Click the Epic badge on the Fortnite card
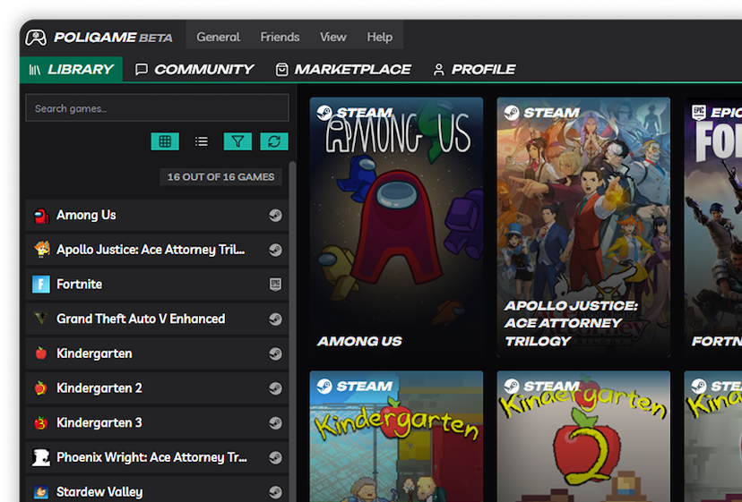Viewport: 742px width, 502px height. (x=716, y=113)
